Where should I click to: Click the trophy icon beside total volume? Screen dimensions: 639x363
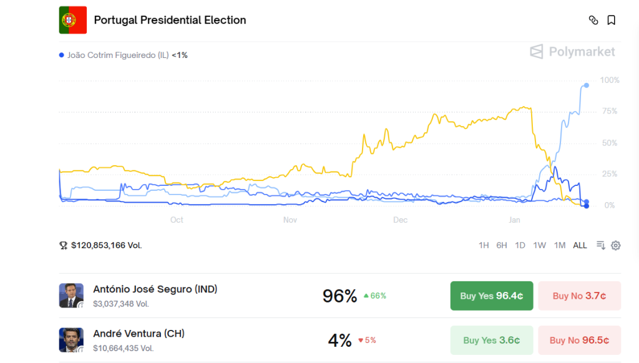[63, 246]
